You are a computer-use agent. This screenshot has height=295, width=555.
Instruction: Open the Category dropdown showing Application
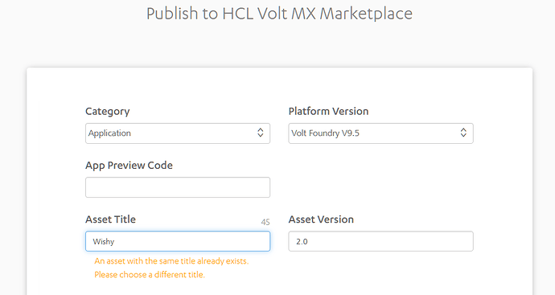(178, 133)
